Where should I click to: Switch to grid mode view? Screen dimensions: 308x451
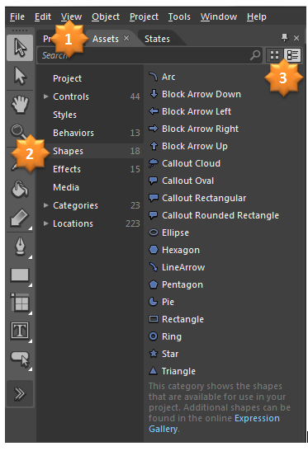click(x=274, y=55)
